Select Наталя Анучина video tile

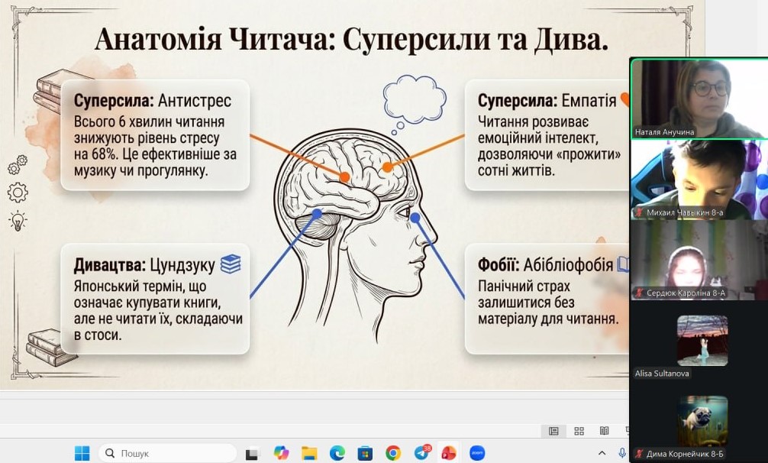699,98
